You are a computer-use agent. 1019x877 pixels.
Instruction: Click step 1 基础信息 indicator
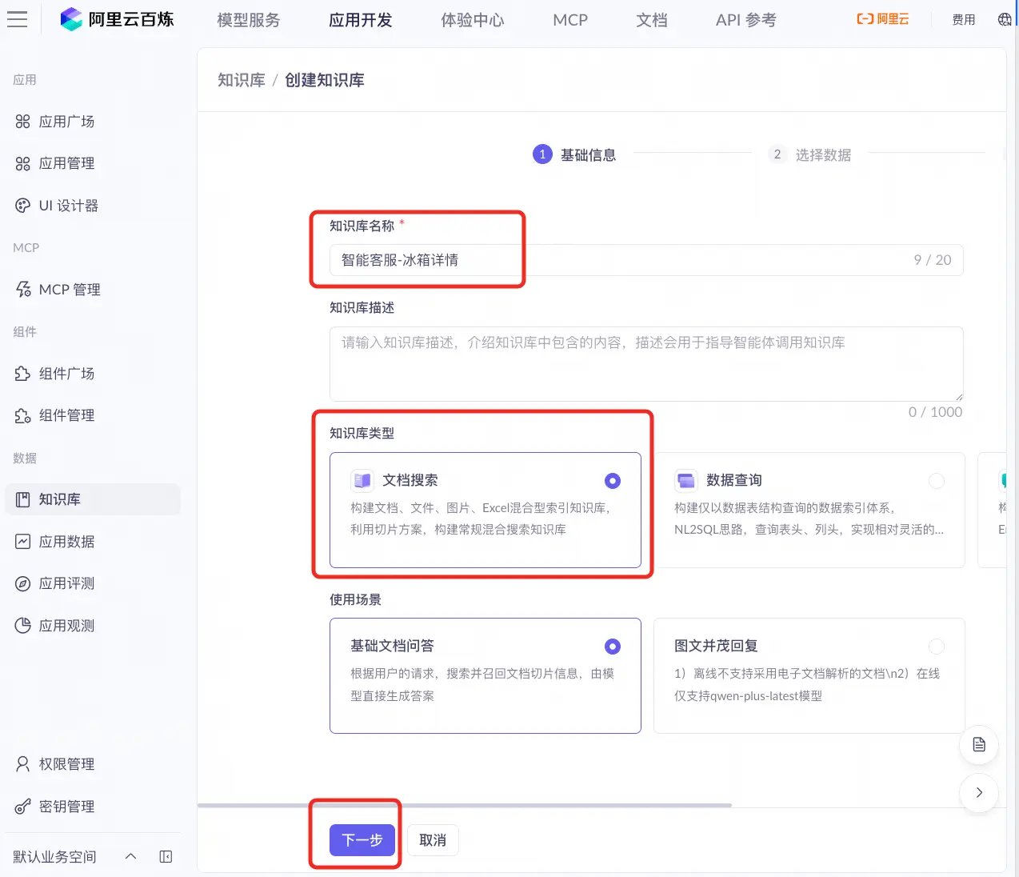[x=574, y=154]
